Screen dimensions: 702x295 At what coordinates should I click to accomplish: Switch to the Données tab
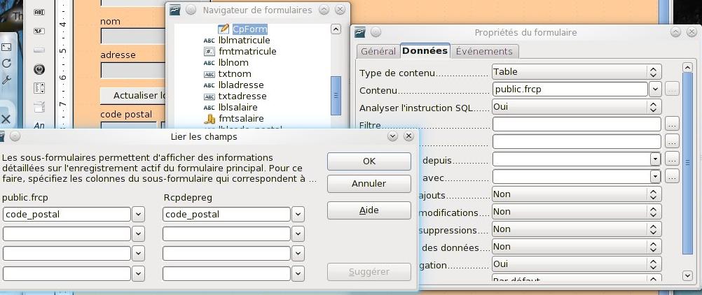425,51
